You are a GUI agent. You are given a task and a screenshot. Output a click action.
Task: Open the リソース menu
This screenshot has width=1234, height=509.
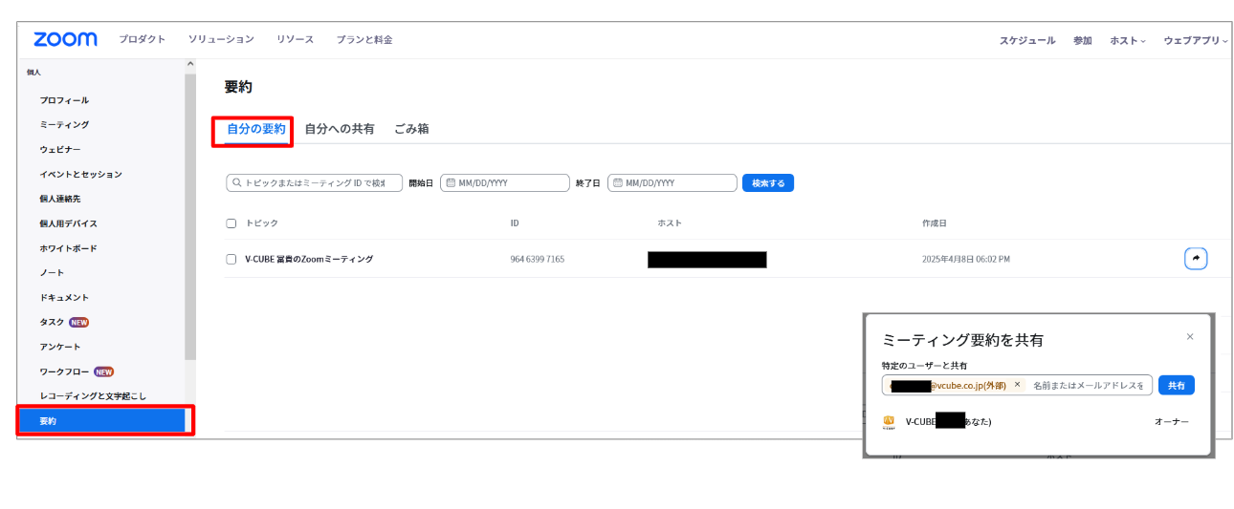(x=295, y=39)
